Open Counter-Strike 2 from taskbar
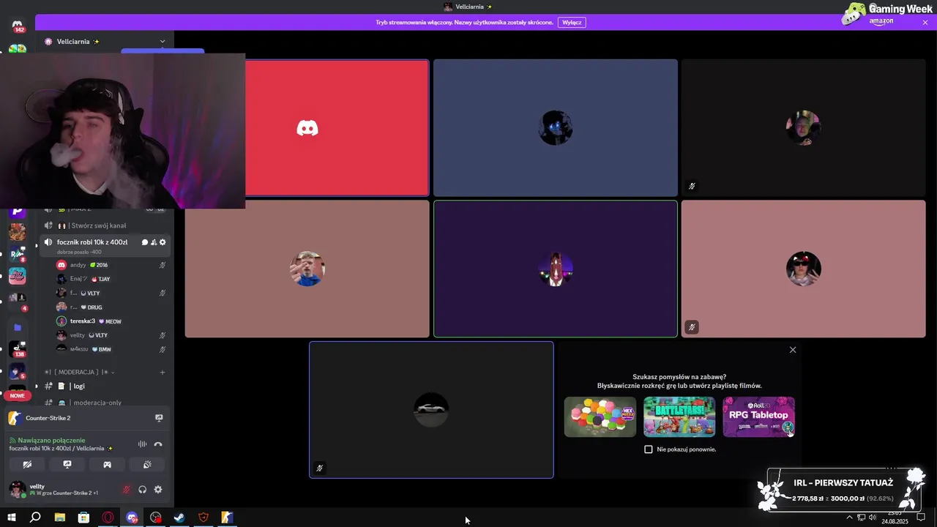 click(x=227, y=517)
